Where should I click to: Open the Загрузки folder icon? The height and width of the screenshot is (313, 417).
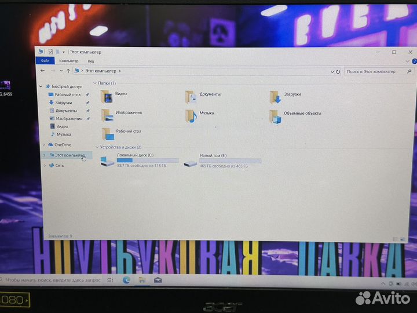pos(275,97)
